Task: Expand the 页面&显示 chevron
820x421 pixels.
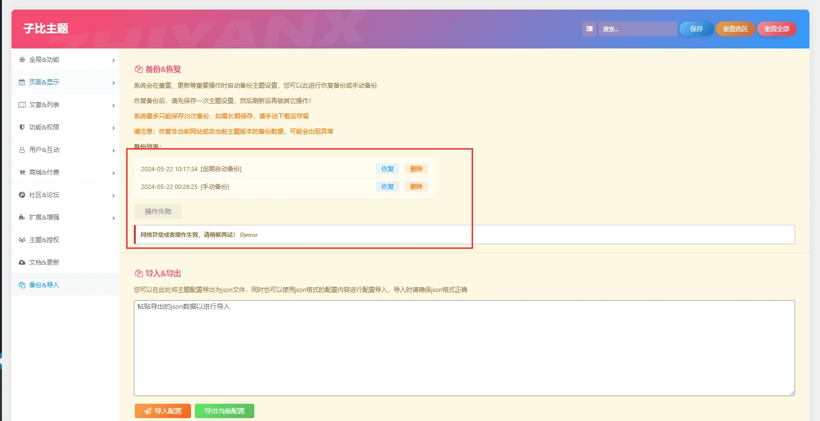Action: point(113,83)
